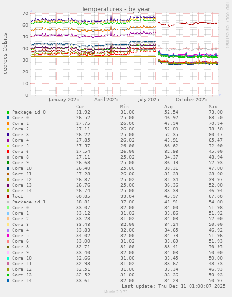Click the max value 78.50 for Core 2
Image resolution: width=232 pixels, height=297 pixels.
(x=216, y=129)
